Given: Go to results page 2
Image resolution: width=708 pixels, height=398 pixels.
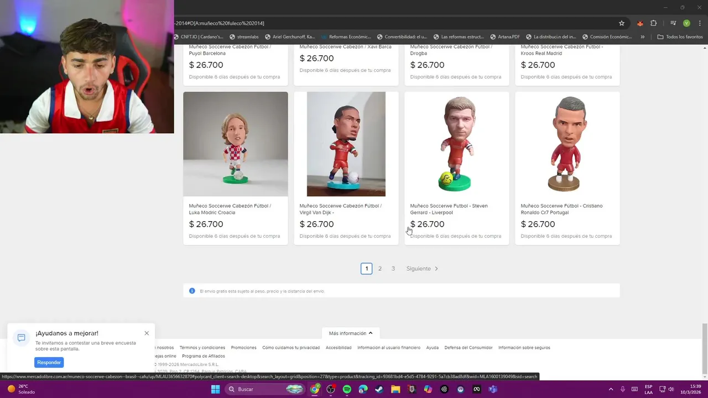Looking at the screenshot, I should pyautogui.click(x=380, y=269).
